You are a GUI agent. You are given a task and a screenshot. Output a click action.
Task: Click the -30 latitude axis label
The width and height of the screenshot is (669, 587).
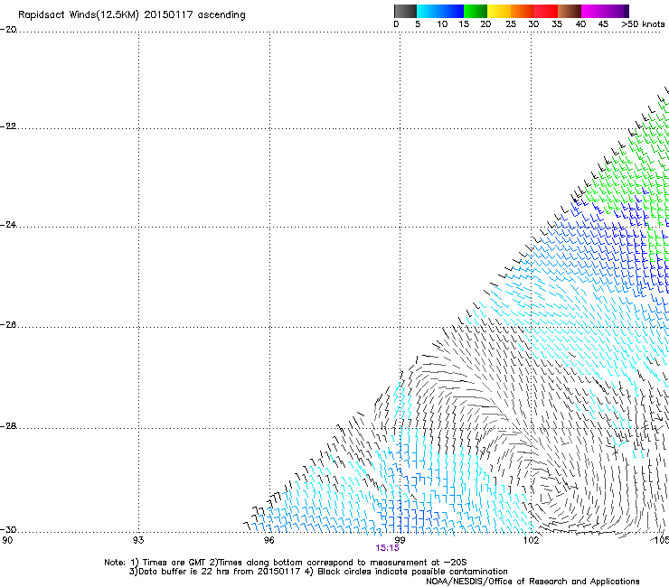[8, 529]
